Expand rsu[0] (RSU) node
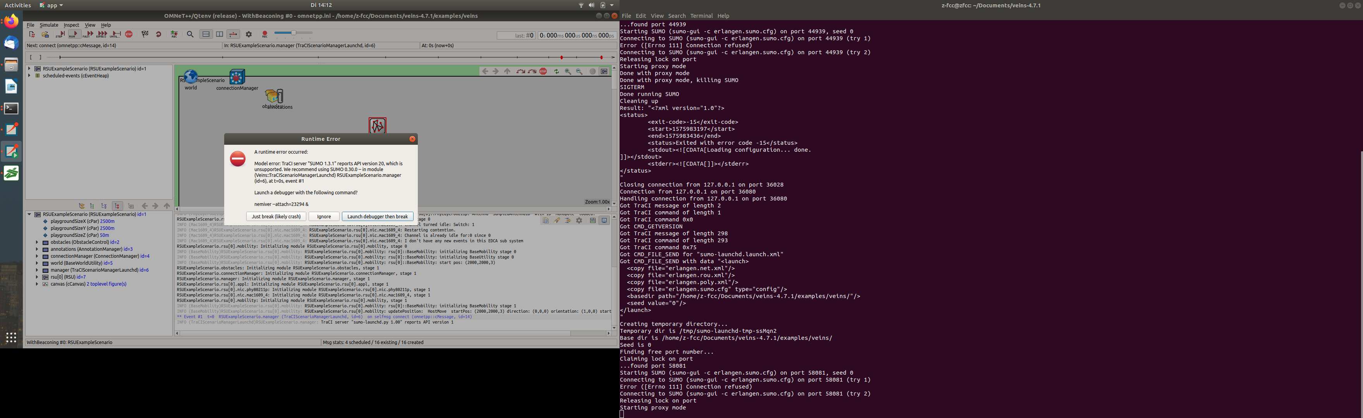The image size is (1363, 418). (37, 277)
